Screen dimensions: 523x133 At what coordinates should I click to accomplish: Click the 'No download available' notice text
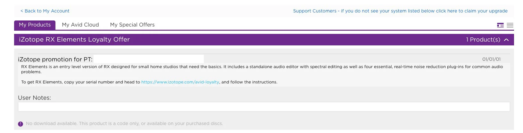[124, 123]
